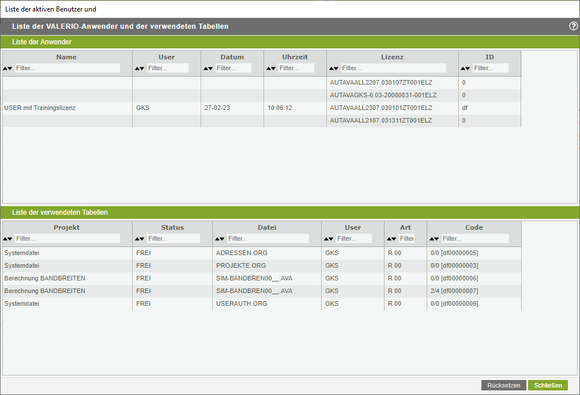The height and width of the screenshot is (395, 580).
Task: Click sort arrows under Lizenz column
Action: [334, 69]
